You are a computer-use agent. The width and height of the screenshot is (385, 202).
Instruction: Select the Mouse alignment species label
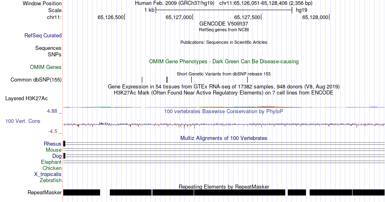tap(53, 150)
